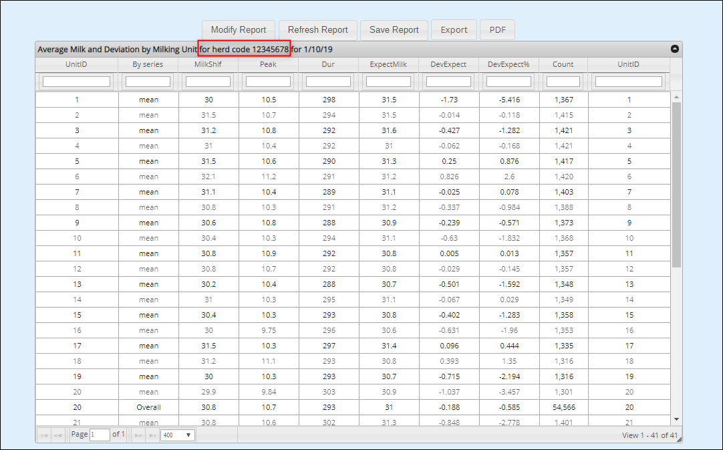
Task: Grab the resize handle at grid corner
Action: click(678, 439)
